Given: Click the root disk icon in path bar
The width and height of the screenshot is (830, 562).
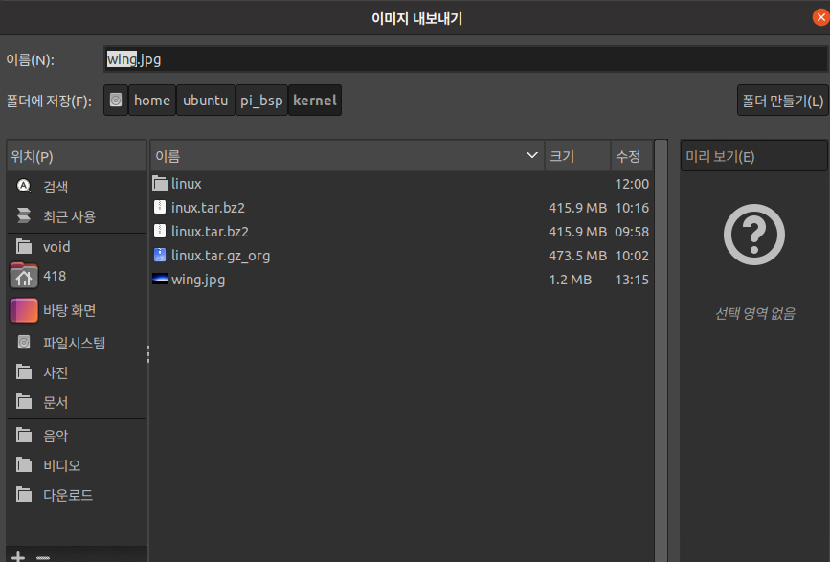Looking at the screenshot, I should point(116,100).
